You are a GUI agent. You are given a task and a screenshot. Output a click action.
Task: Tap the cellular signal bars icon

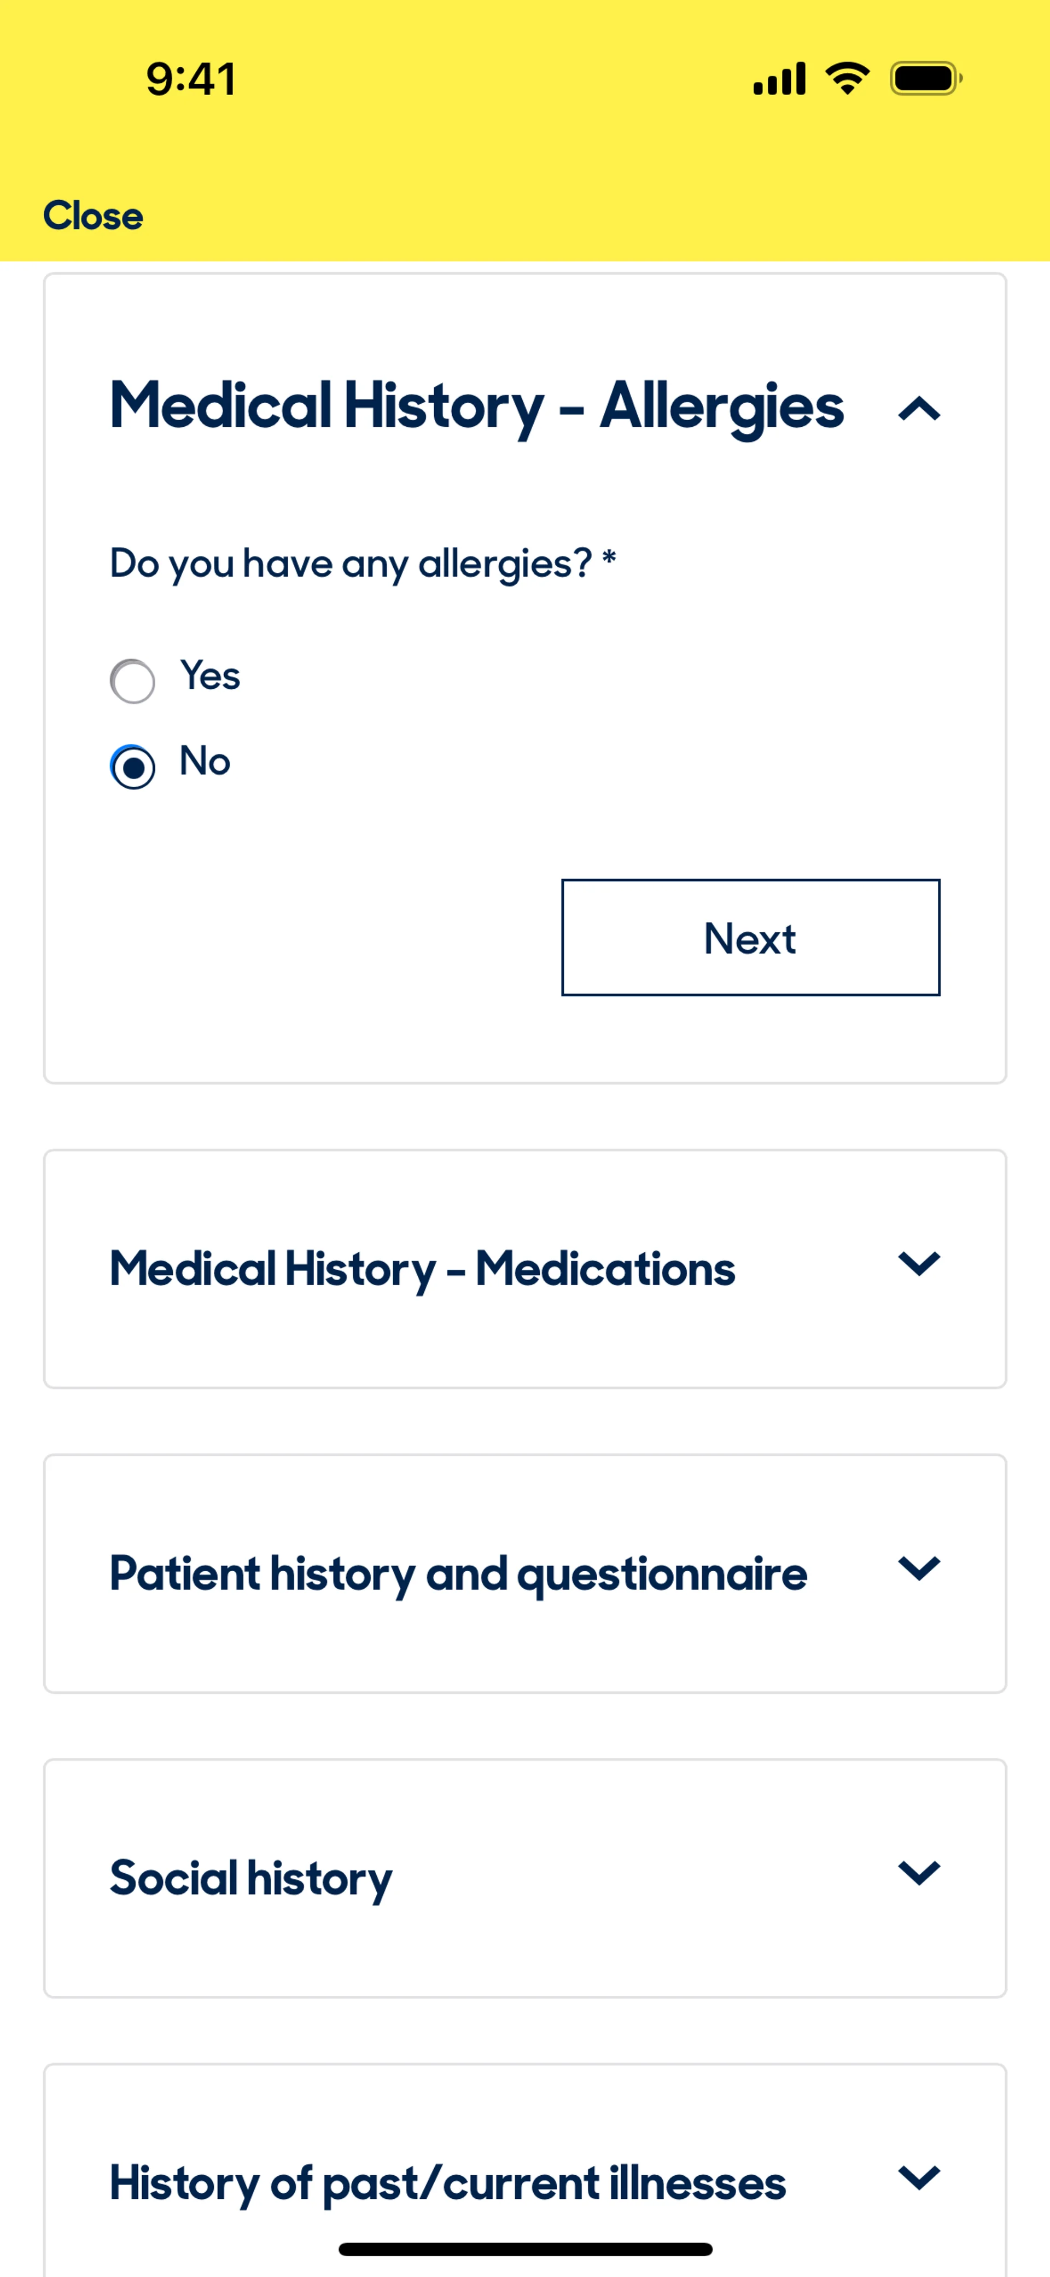point(779,79)
